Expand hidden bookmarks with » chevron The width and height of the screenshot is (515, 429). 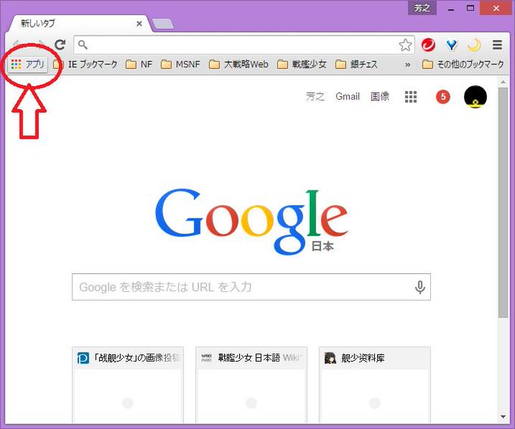(407, 64)
